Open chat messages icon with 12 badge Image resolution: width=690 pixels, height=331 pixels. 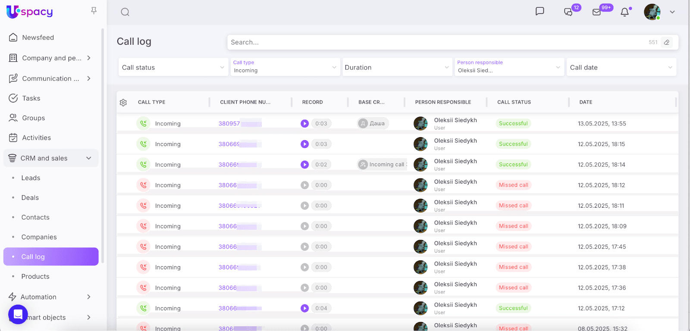tap(568, 12)
